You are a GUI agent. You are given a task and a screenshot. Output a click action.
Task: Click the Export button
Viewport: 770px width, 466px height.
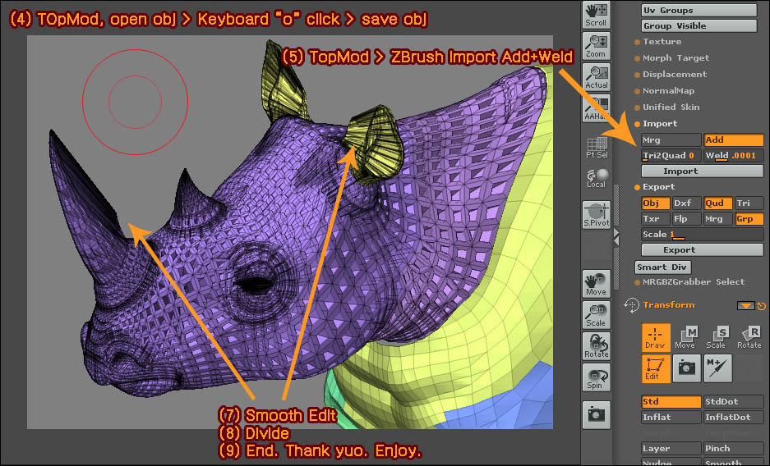[x=703, y=250]
